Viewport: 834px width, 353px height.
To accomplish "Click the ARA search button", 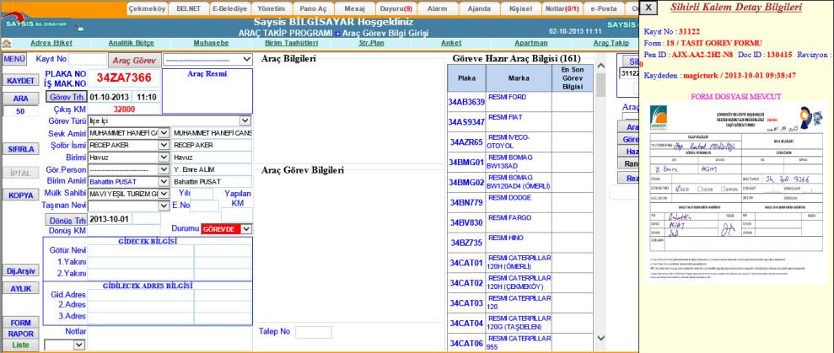I will click(x=20, y=99).
